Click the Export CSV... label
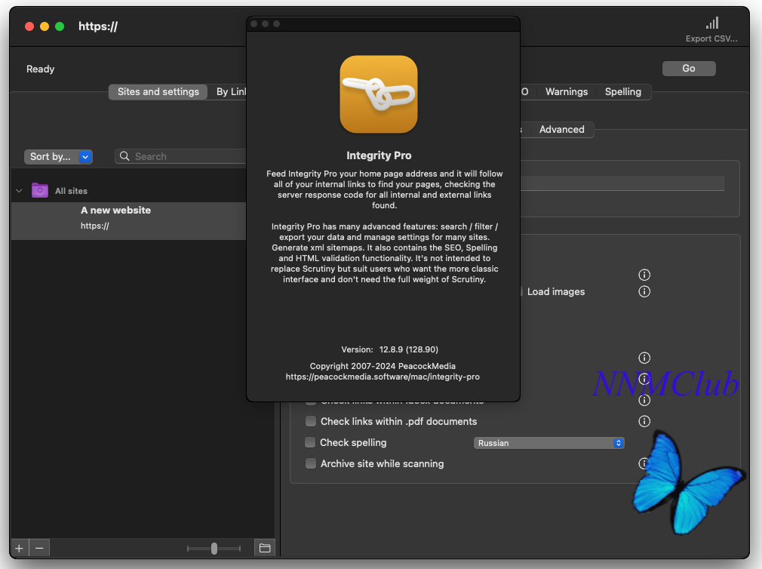Image resolution: width=762 pixels, height=569 pixels. click(x=711, y=39)
